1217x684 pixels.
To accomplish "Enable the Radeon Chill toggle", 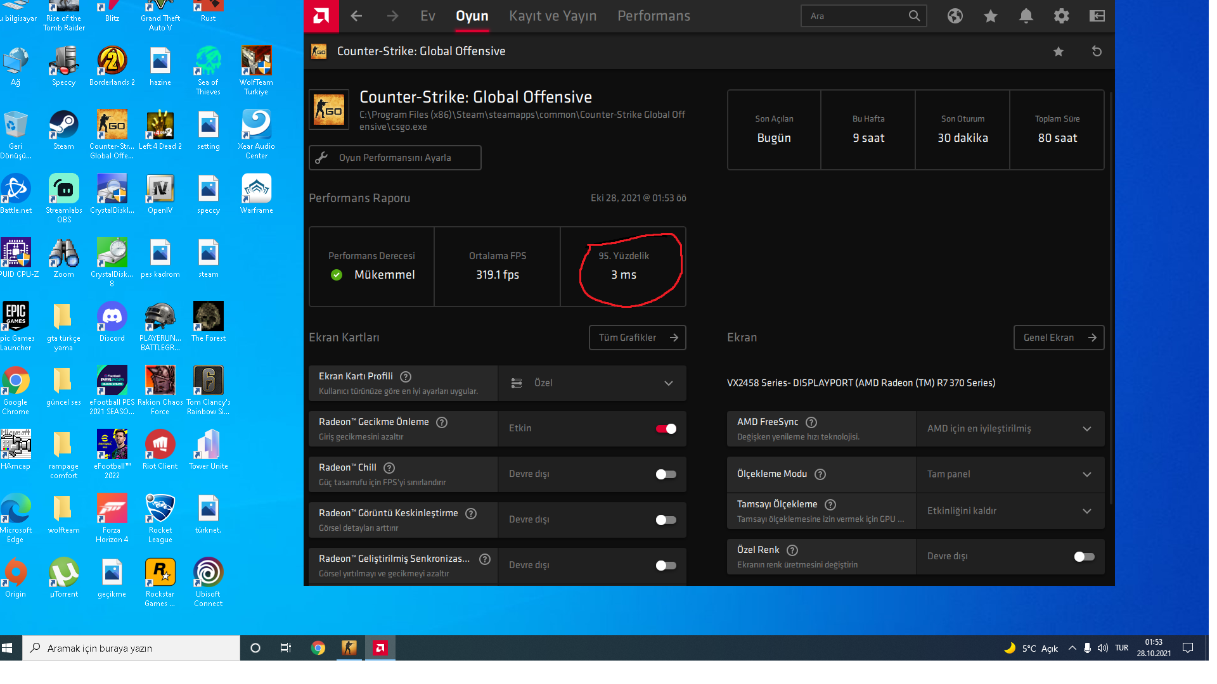I will [x=666, y=474].
